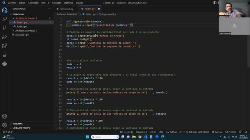
Task: Place cursor on 'suma = 0' line
Action: pyautogui.click(x=74, y=64)
